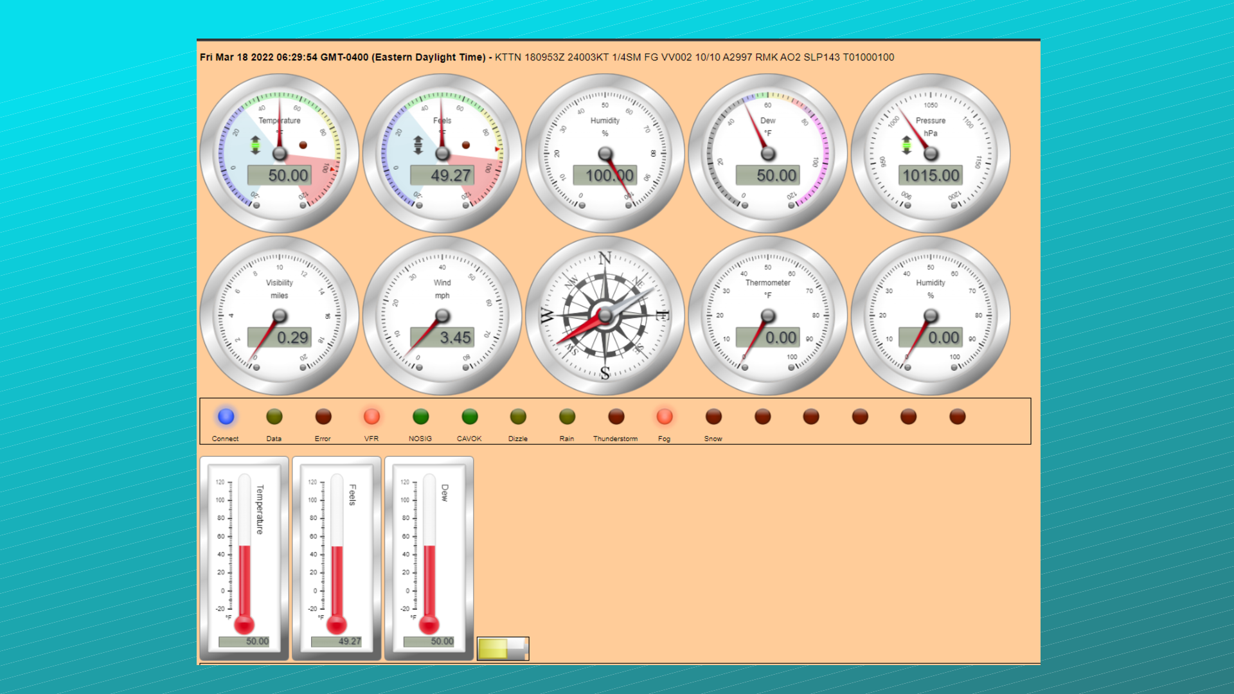Click the green NOSIG indicator LED
Viewport: 1234px width, 694px height.
click(x=420, y=416)
